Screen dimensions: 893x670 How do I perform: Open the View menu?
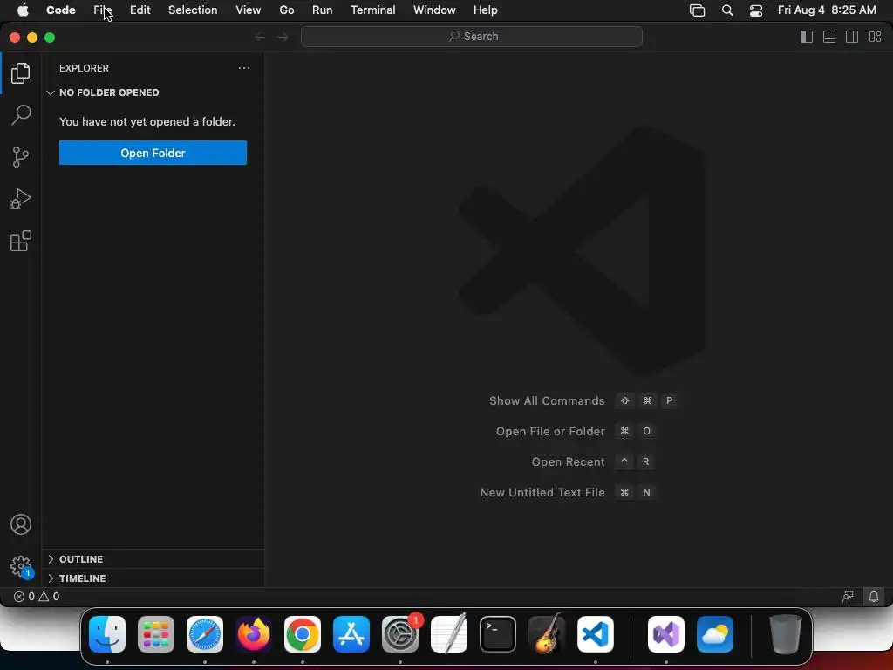[249, 10]
